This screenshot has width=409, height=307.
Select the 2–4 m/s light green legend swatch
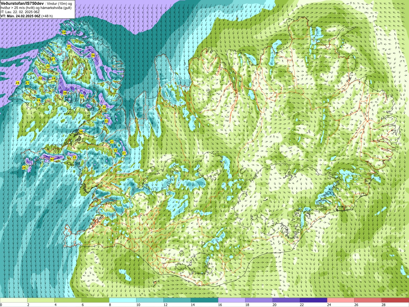pos(41,300)
